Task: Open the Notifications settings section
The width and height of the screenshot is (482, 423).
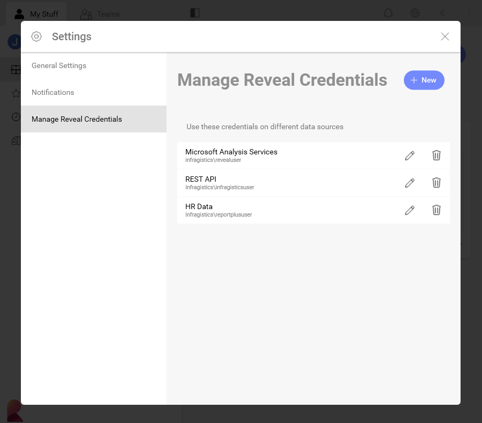Action: tap(53, 92)
